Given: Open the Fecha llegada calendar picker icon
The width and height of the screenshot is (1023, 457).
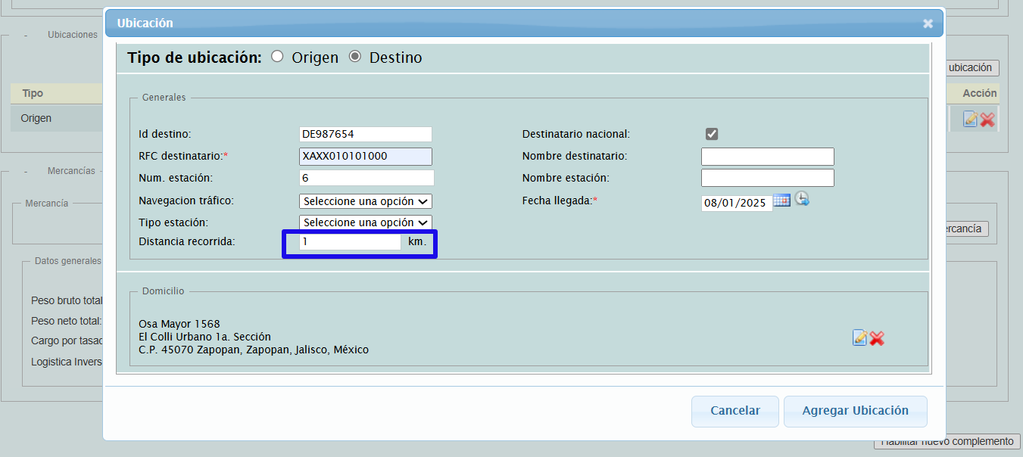Looking at the screenshot, I should click(781, 201).
